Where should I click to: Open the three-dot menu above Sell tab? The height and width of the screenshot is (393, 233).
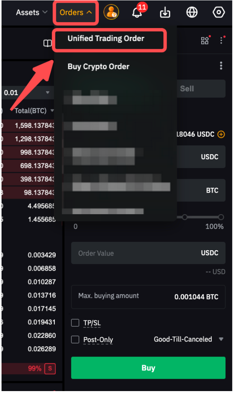(x=221, y=66)
